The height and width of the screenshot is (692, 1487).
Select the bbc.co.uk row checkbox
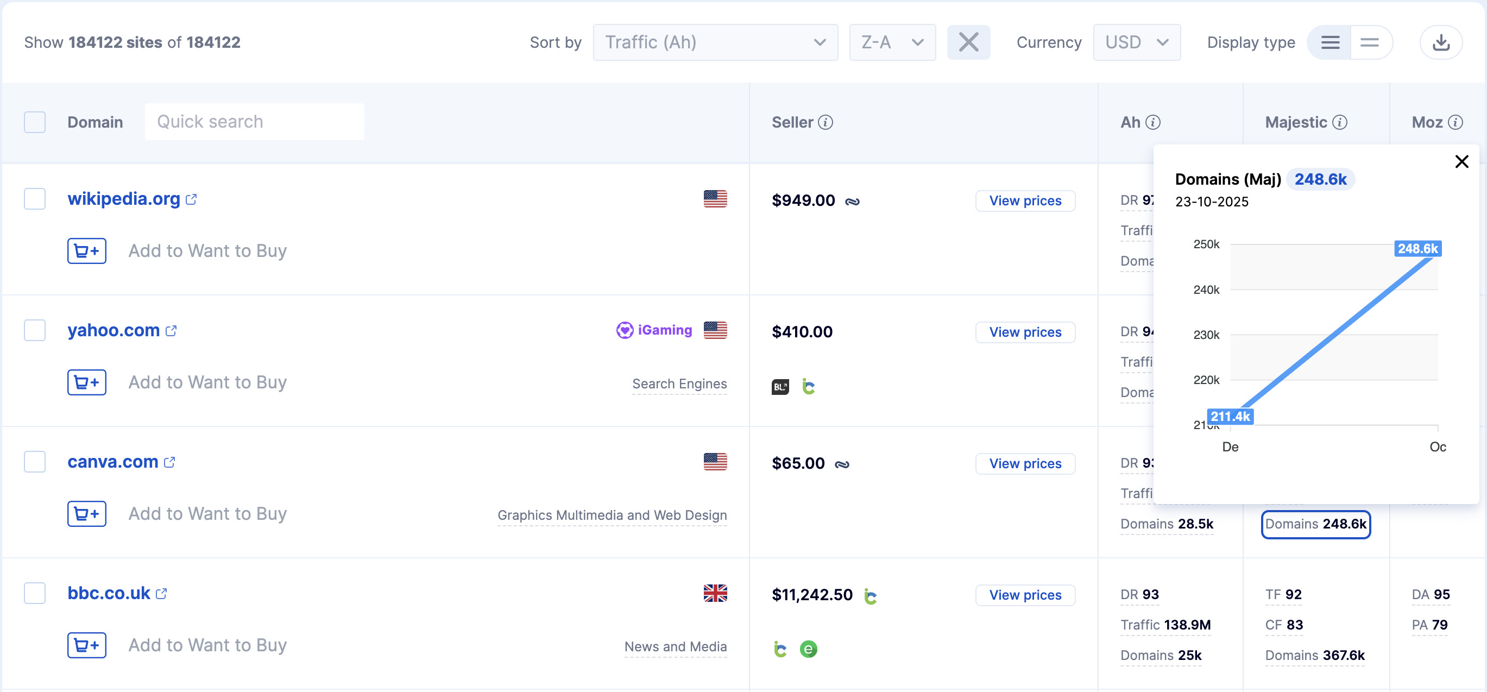[35, 593]
